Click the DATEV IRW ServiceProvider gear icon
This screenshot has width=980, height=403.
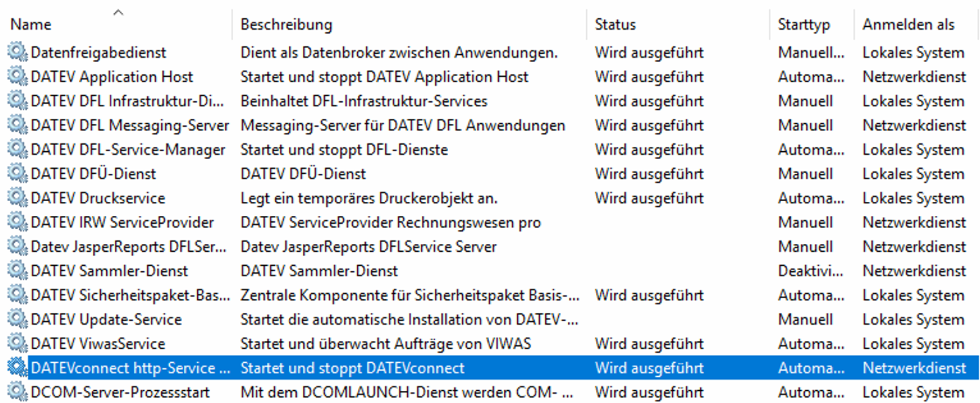(16, 222)
